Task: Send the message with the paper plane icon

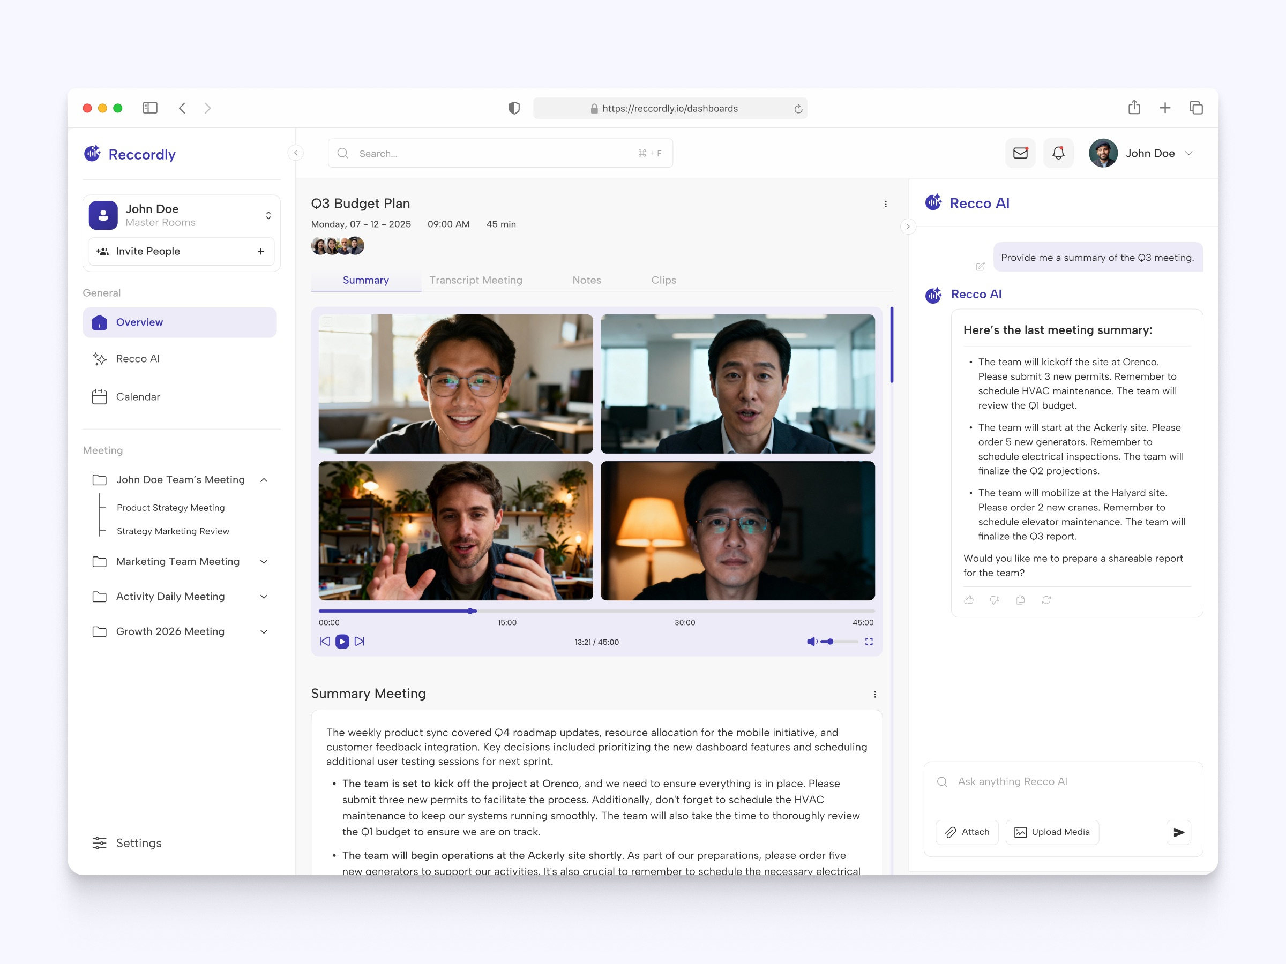Action: 1179,832
